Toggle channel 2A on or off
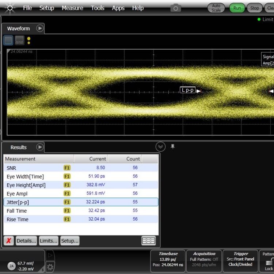Screen dimensions: 274x274 [x=12, y=266]
